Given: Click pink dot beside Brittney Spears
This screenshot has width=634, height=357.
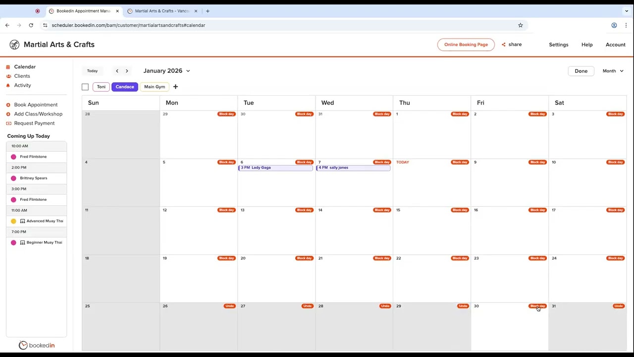Looking at the screenshot, I should click(13, 178).
